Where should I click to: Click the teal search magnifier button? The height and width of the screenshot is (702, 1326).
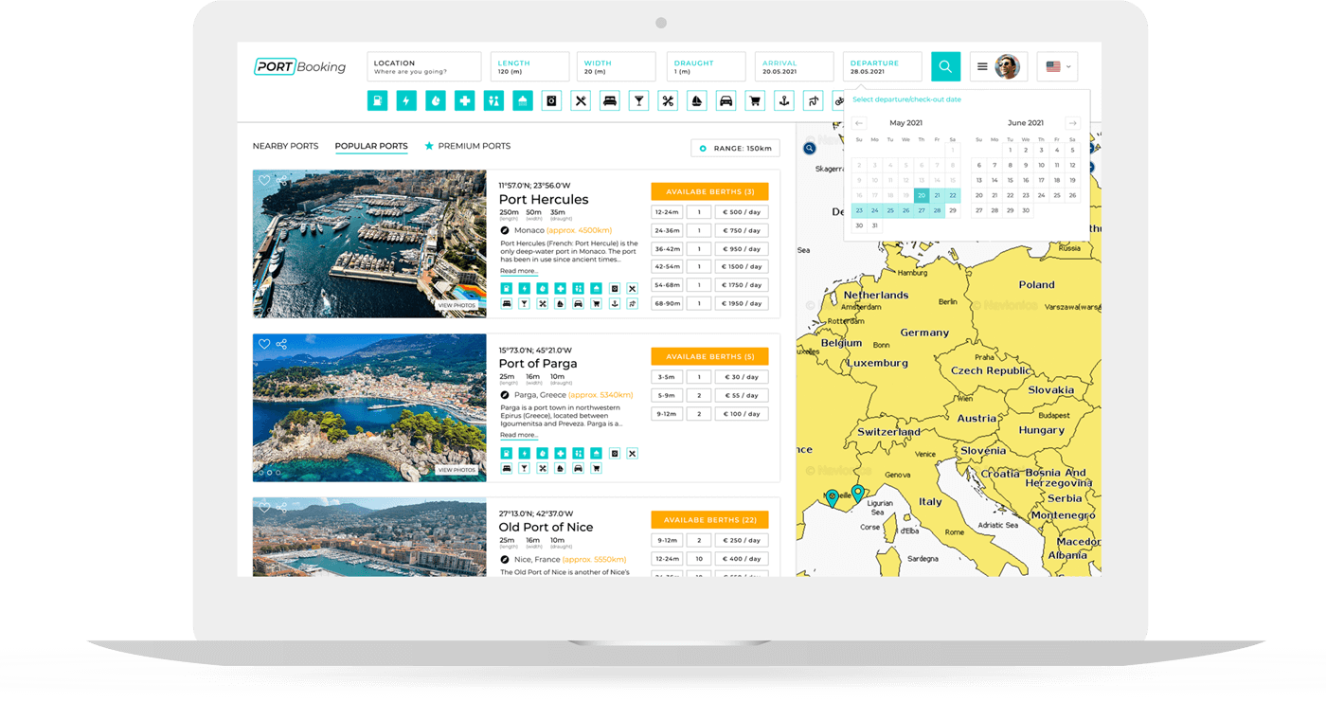tap(945, 66)
